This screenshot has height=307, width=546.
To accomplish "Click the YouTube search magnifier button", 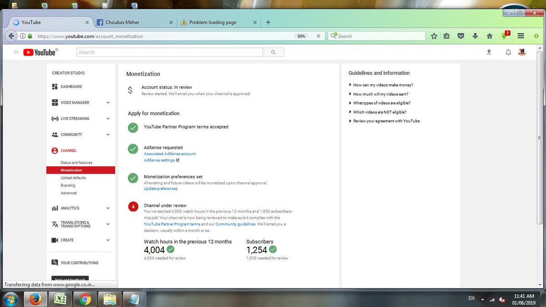I will pos(273,52).
